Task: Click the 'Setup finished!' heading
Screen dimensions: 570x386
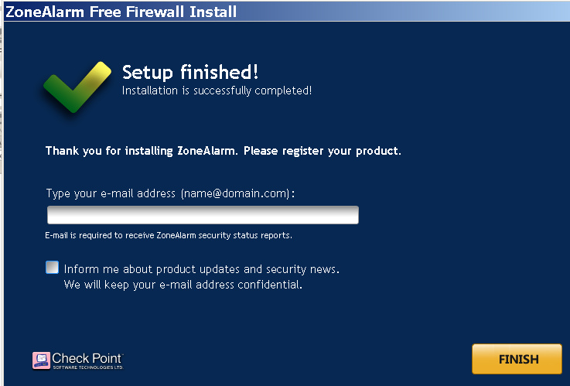Action: (x=190, y=72)
